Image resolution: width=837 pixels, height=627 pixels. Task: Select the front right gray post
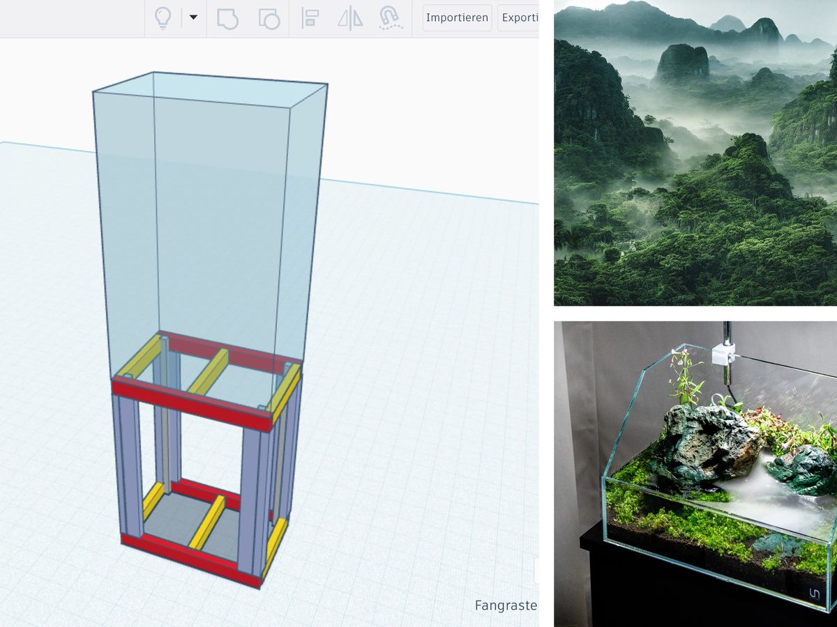click(253, 495)
